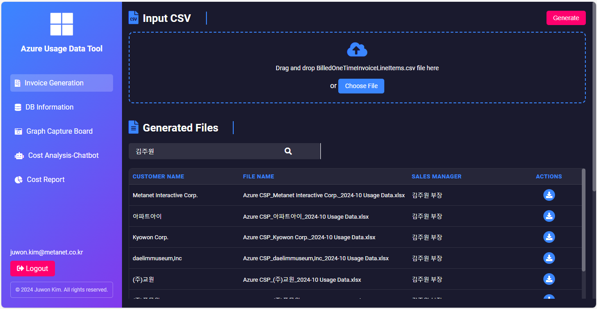597x309 pixels.
Task: Download Metanet Interactive Corp. usage file
Action: coord(549,195)
